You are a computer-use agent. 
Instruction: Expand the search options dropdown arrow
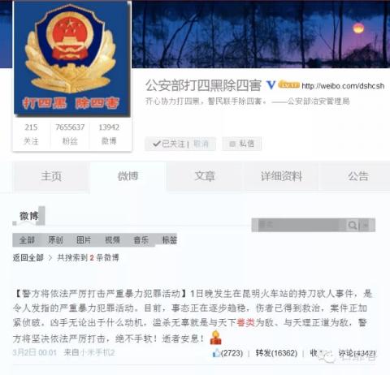coord(366,225)
